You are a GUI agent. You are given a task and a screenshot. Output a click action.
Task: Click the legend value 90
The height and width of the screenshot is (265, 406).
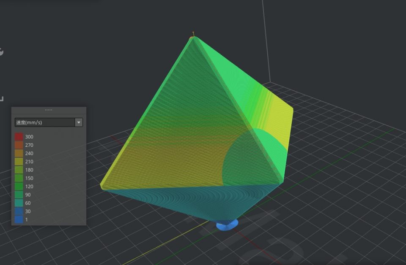point(28,195)
